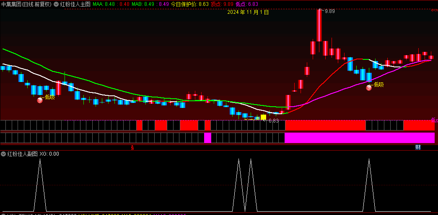Click the 2024 年 11 月 1 日 date label

pos(248,12)
